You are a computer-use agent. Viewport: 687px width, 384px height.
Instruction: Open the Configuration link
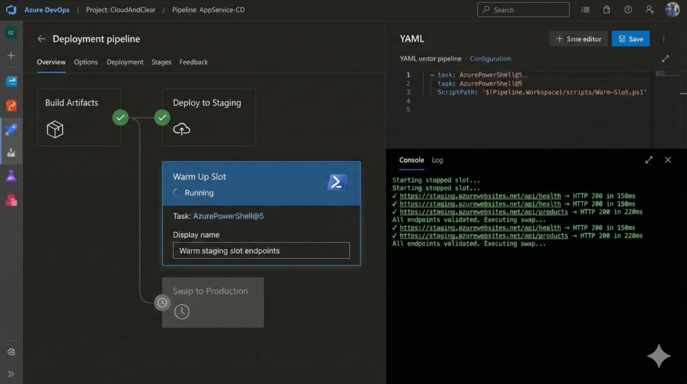pyautogui.click(x=490, y=58)
